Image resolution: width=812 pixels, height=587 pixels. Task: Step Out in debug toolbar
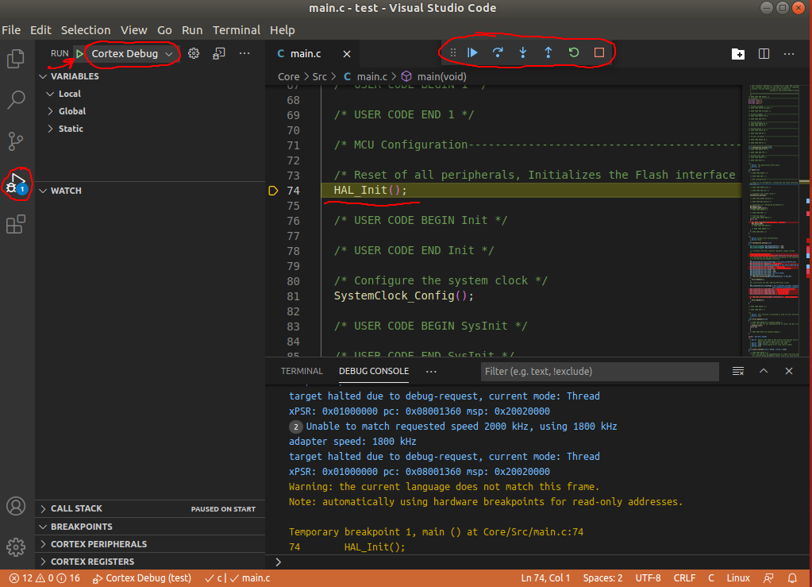tap(548, 52)
